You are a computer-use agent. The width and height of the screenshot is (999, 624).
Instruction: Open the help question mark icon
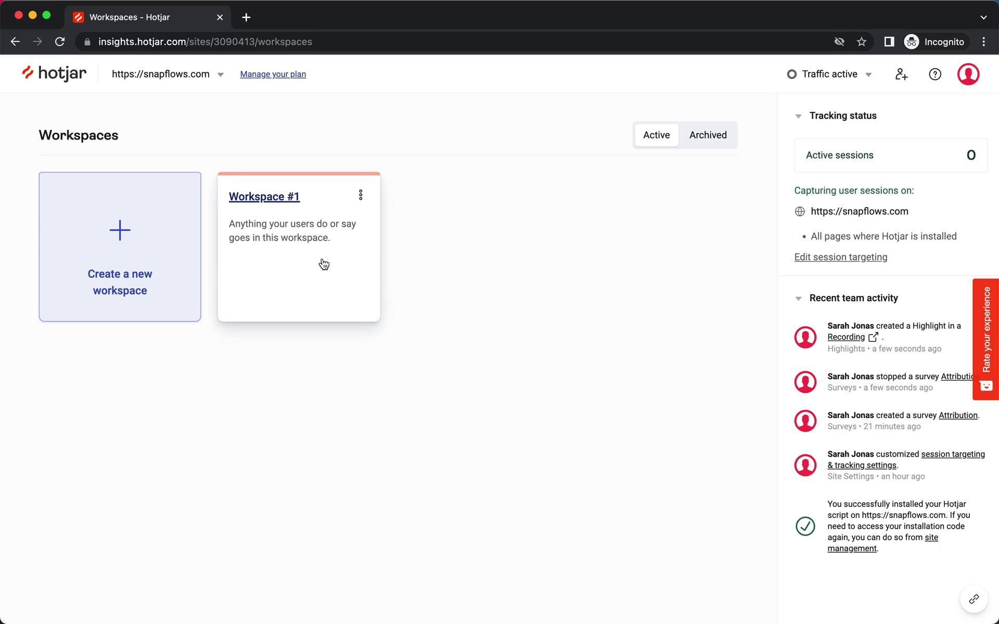pos(934,74)
